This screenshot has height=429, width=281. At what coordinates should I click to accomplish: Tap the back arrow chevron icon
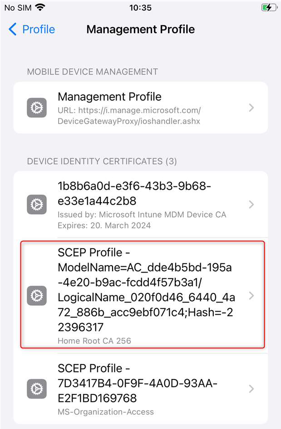(x=13, y=29)
